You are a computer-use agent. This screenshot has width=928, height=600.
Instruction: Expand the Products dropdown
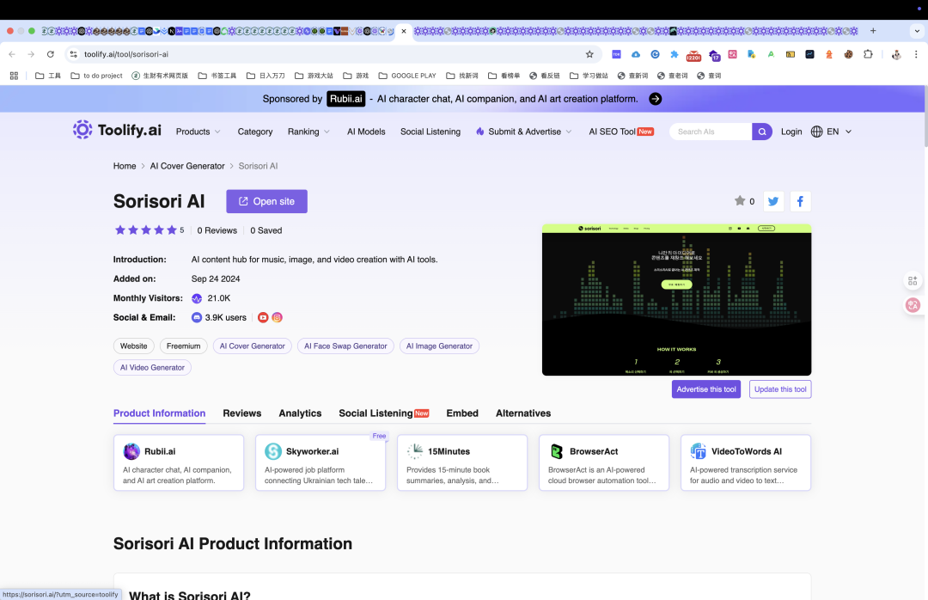(x=198, y=132)
